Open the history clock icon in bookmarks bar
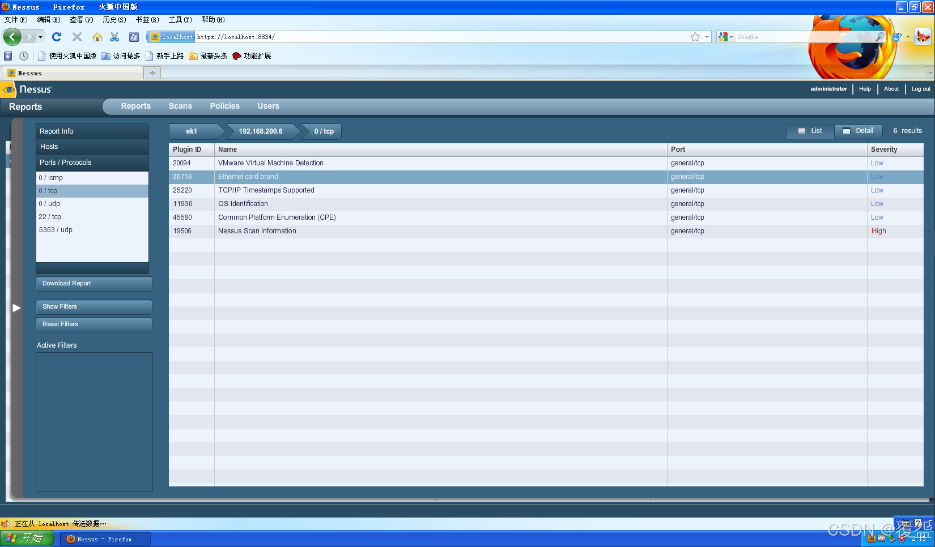Screen dimensions: 935x547 [x=24, y=56]
